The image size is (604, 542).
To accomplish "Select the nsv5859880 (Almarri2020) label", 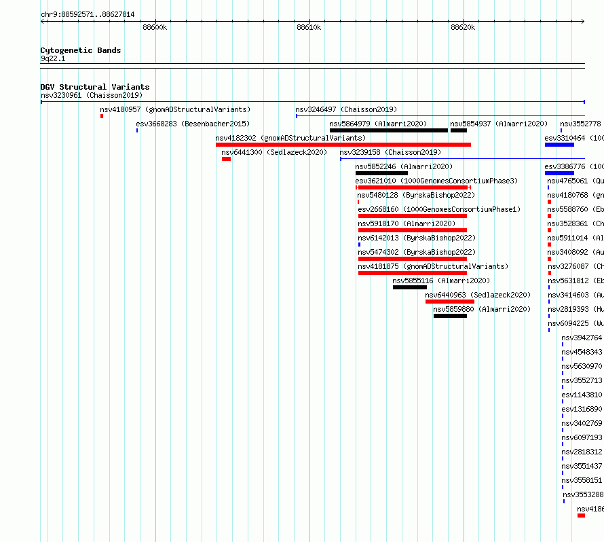I will [x=482, y=309].
